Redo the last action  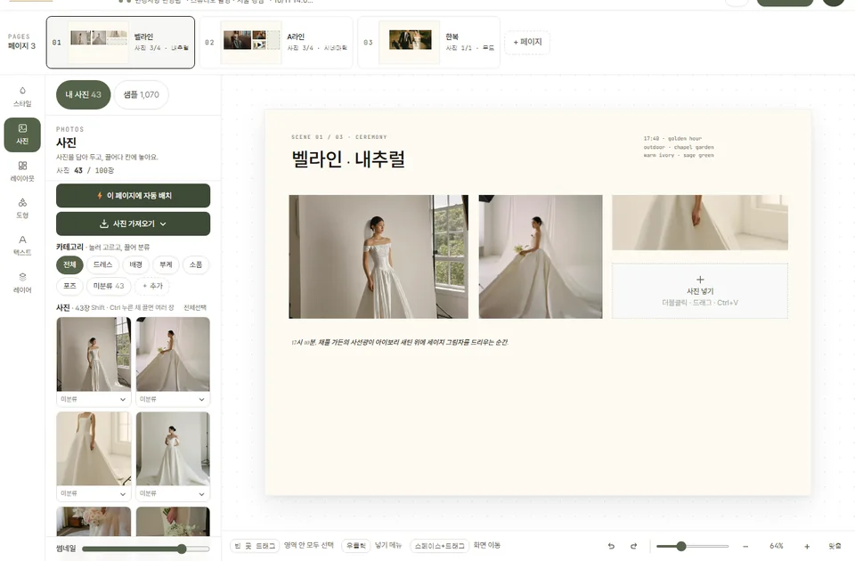[633, 546]
